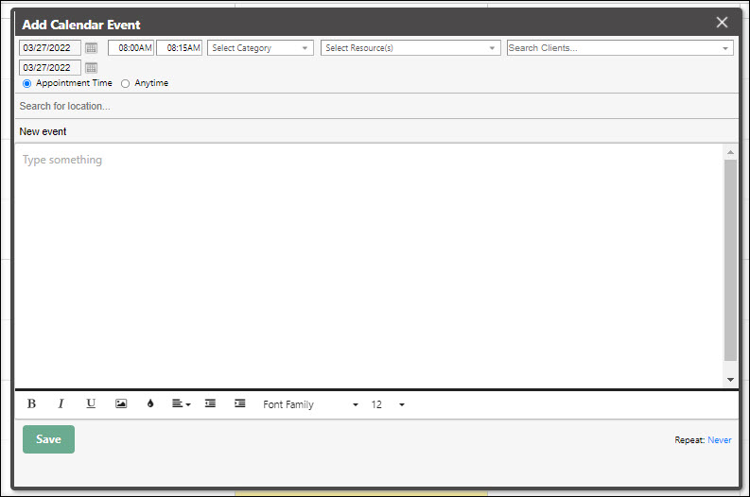Click the start date field 03/27/2022
Image resolution: width=750 pixels, height=497 pixels.
[50, 48]
